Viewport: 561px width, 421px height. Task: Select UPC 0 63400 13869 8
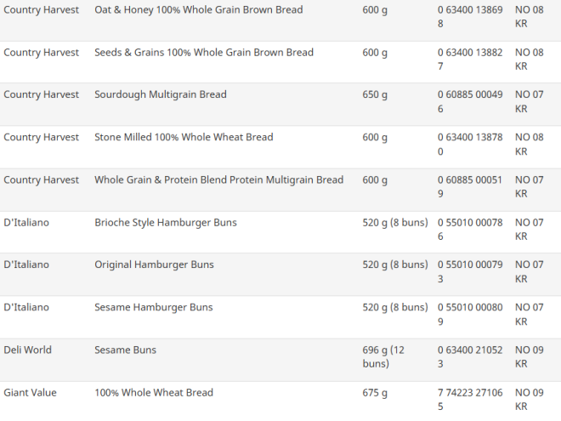click(470, 17)
